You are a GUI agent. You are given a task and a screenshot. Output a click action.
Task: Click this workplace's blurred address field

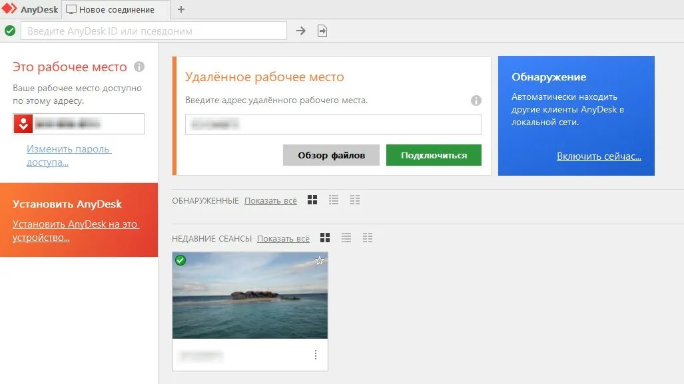tap(79, 124)
